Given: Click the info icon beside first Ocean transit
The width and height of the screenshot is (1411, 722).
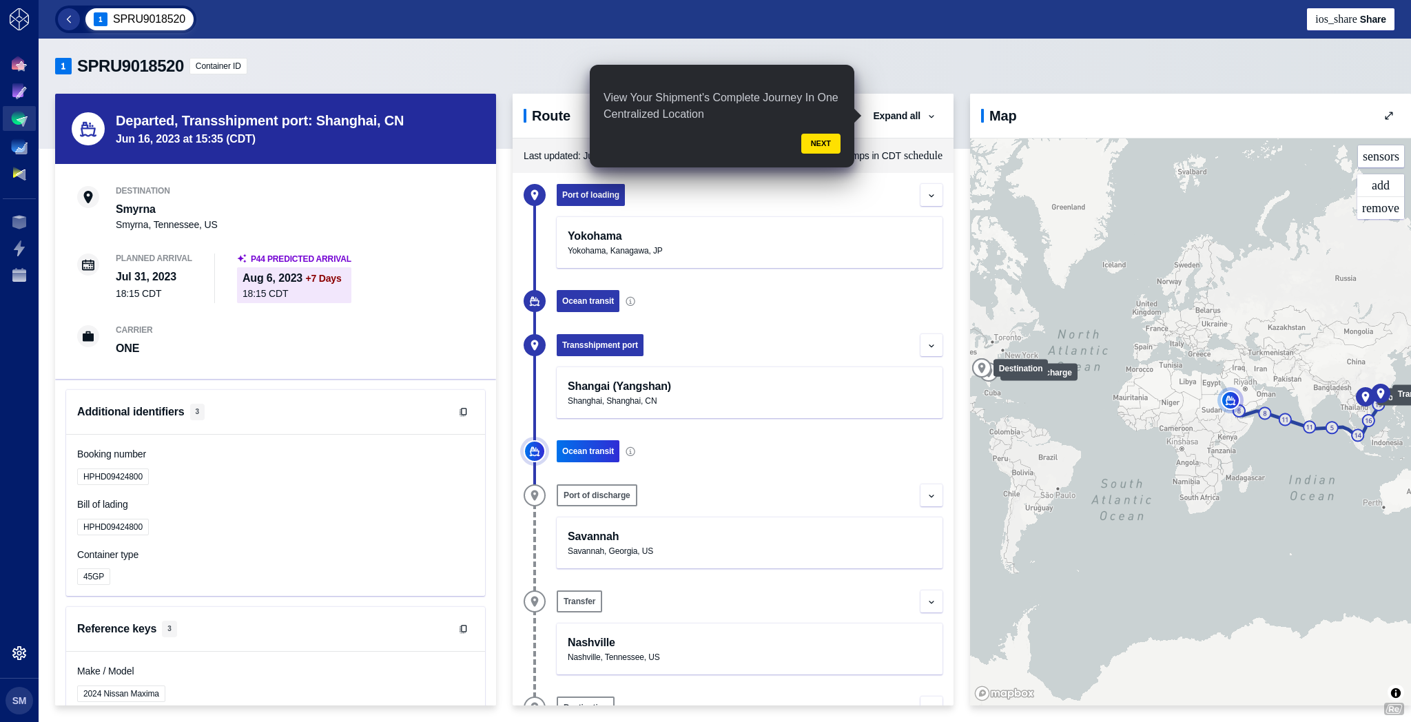Looking at the screenshot, I should point(630,301).
